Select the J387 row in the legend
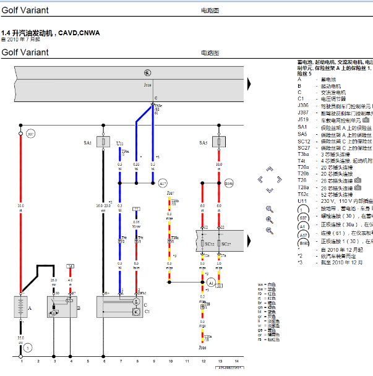Viewport: 373px width, 376px height. [335, 113]
